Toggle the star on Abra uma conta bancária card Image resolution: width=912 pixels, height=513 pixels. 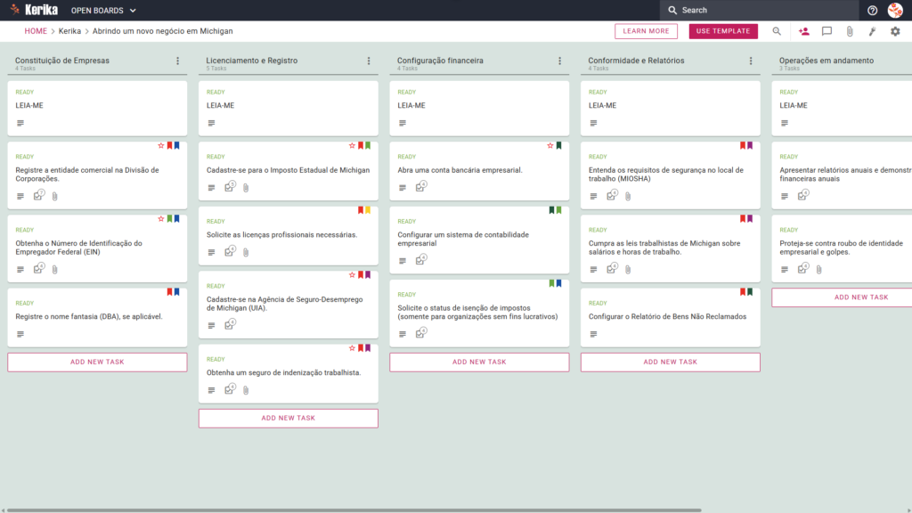(550, 145)
